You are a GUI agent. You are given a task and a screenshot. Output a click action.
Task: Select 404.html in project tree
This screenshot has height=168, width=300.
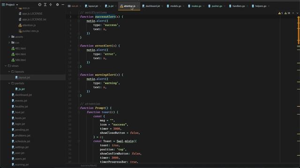[x=19, y=54]
